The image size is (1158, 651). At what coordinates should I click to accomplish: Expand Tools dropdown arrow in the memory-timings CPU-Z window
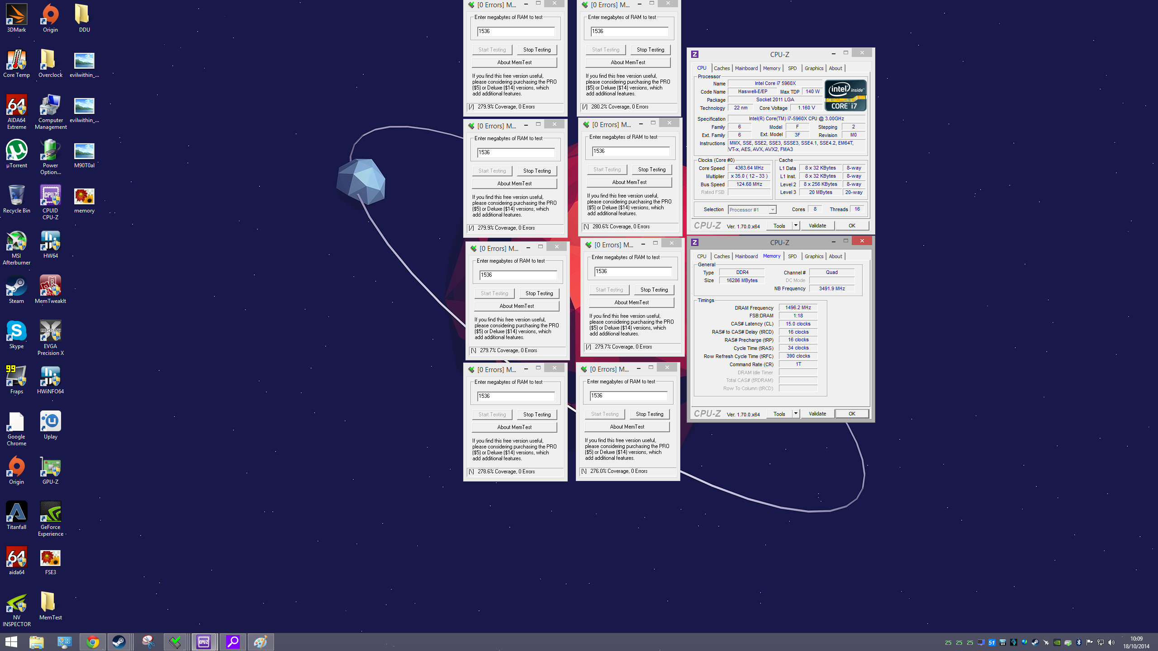[x=796, y=414]
